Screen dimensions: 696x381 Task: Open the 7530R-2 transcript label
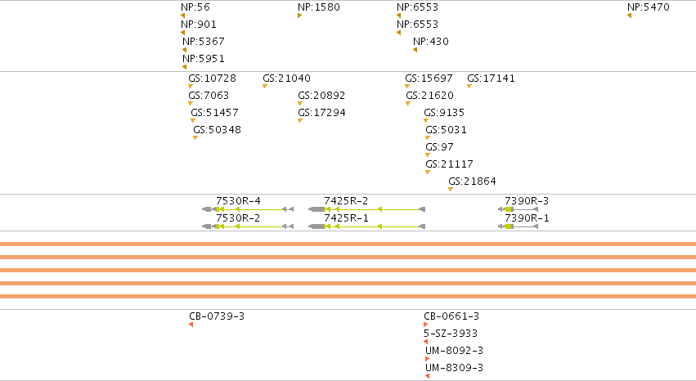point(238,218)
